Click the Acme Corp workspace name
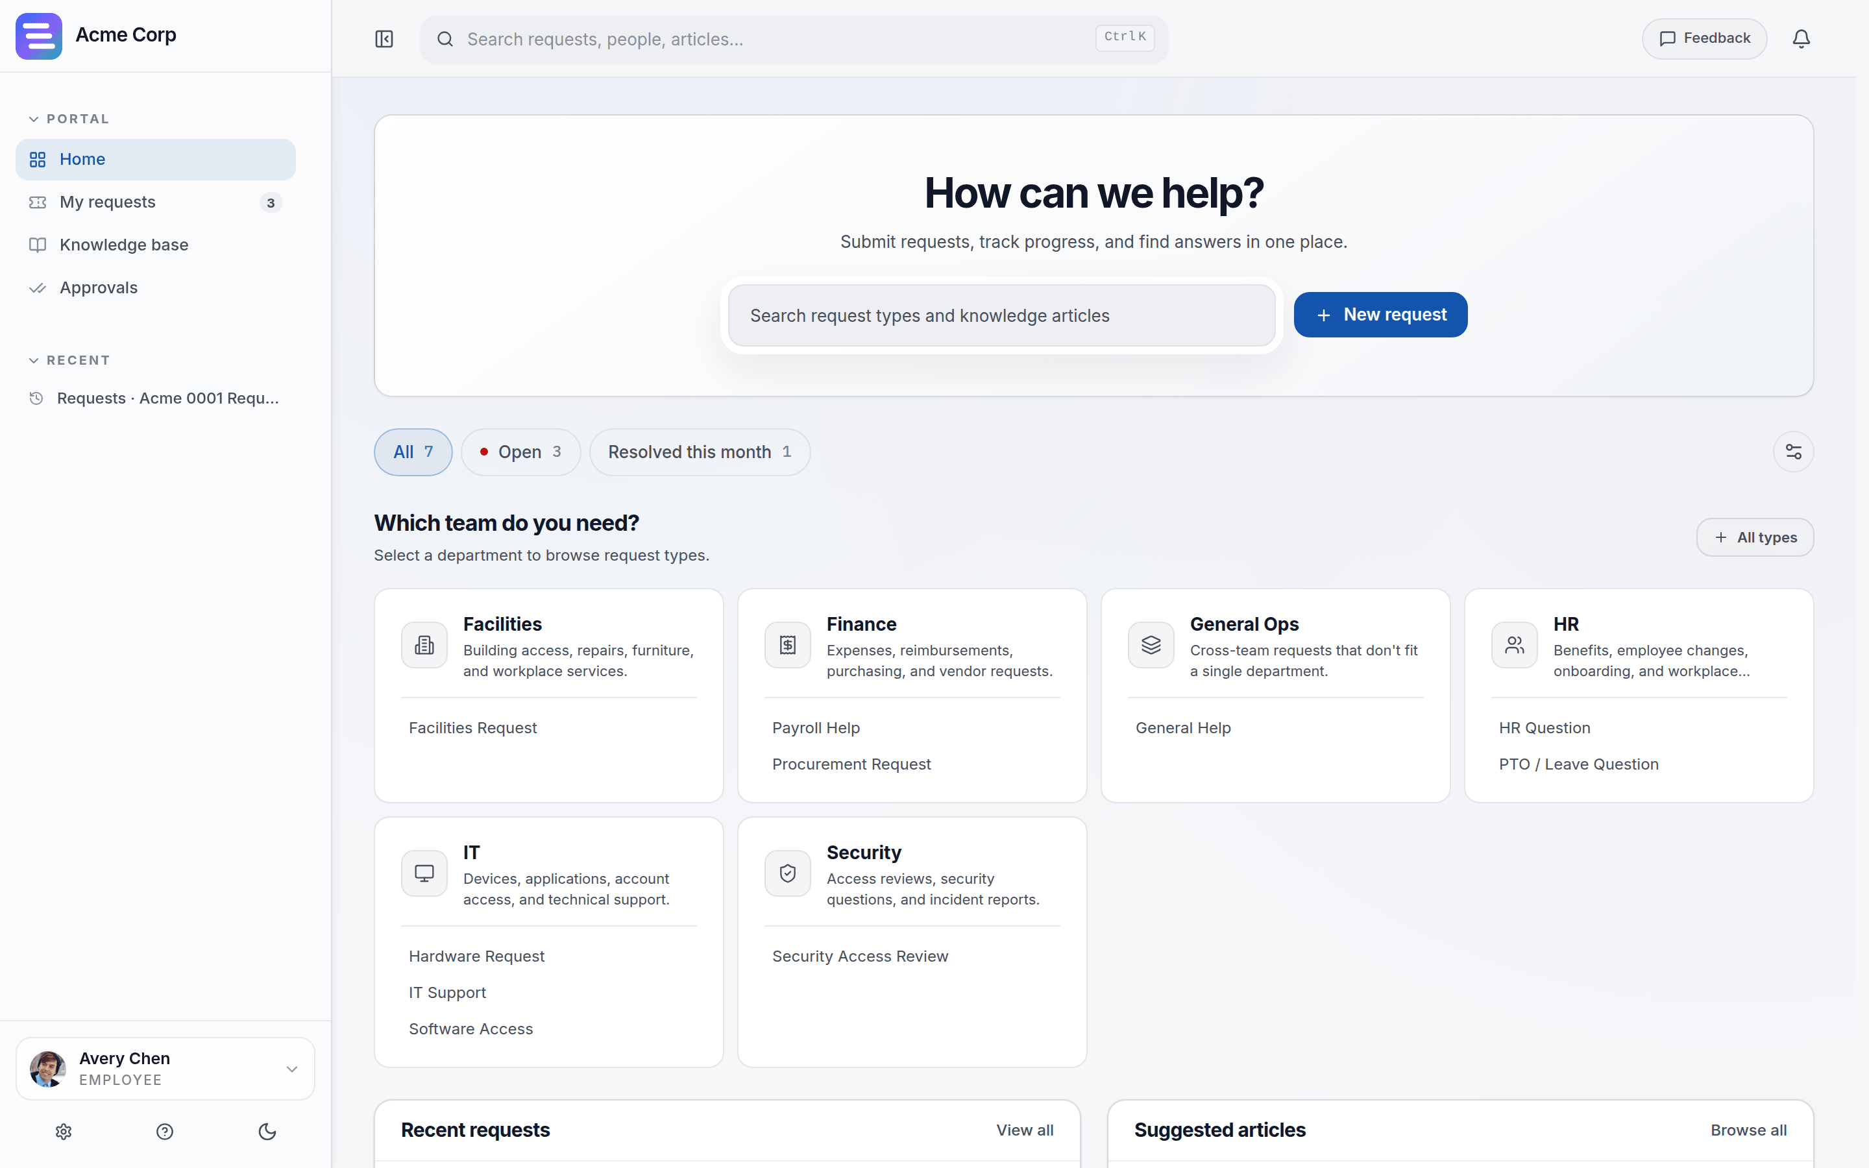The image size is (1869, 1168). coord(126,35)
